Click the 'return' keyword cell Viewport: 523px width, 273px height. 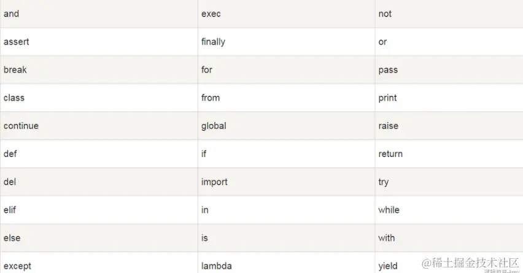(x=390, y=153)
